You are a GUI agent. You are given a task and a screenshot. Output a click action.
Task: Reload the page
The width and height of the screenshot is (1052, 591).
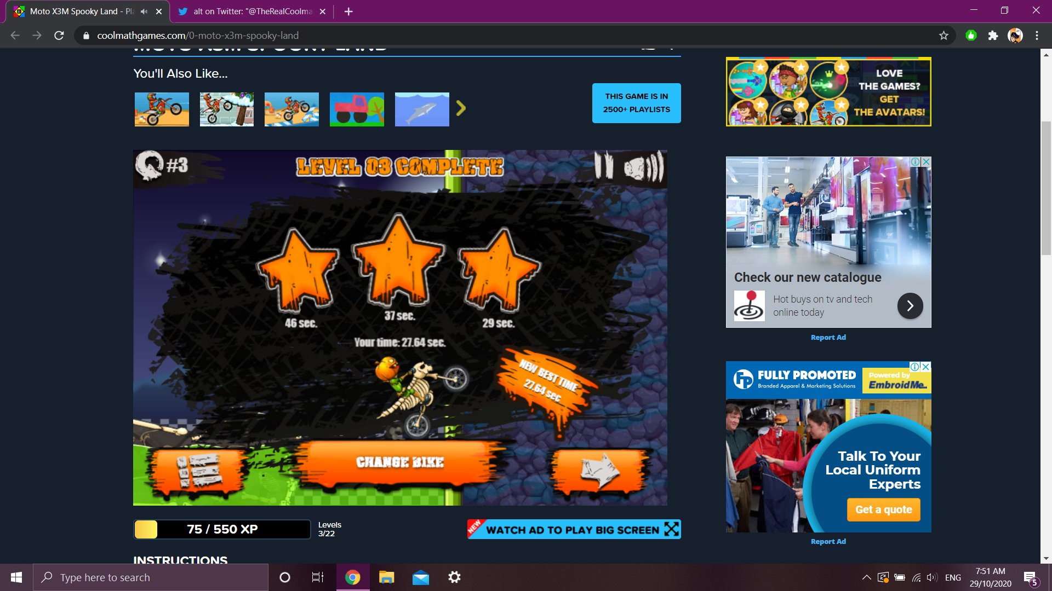[x=59, y=36]
